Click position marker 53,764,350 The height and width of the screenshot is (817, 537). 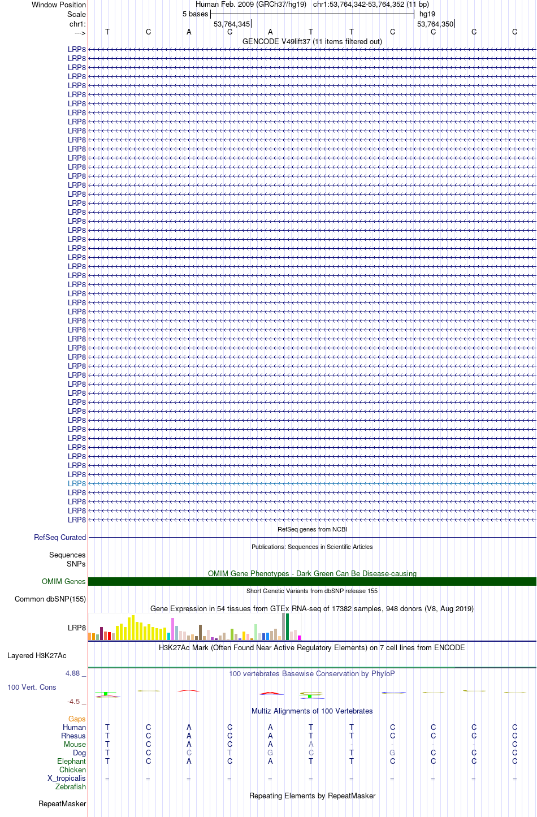pyautogui.click(x=435, y=24)
